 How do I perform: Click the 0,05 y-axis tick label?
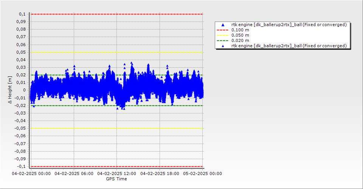pyautogui.click(x=21, y=52)
